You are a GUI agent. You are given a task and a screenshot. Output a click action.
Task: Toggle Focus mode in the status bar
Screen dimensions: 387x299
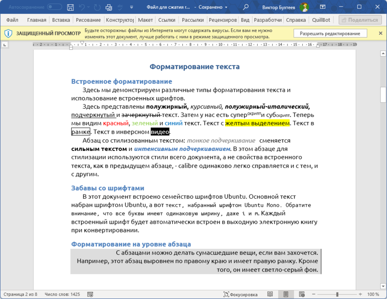(240, 294)
